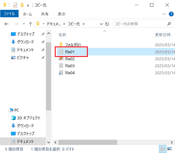This screenshot has width=175, height=153.
Task: Go up one folder level
Action: (x=31, y=24)
